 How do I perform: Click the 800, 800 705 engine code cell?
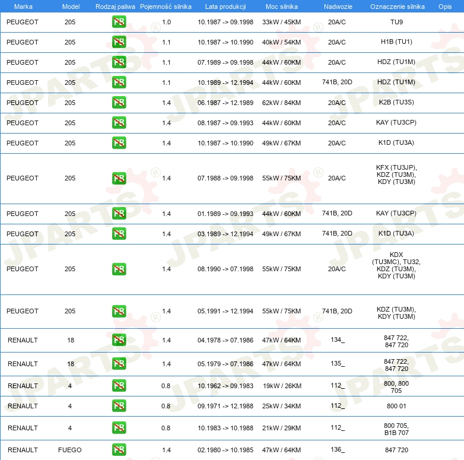pos(396,387)
